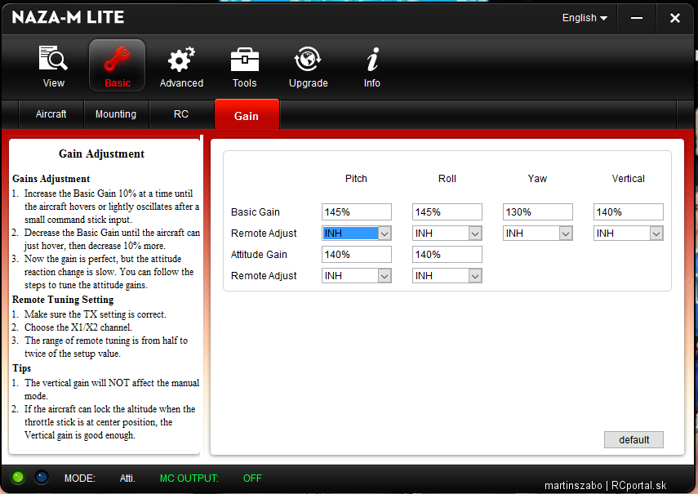Image resolution: width=698 pixels, height=494 pixels.
Task: Open the View section icon
Action: [53, 66]
